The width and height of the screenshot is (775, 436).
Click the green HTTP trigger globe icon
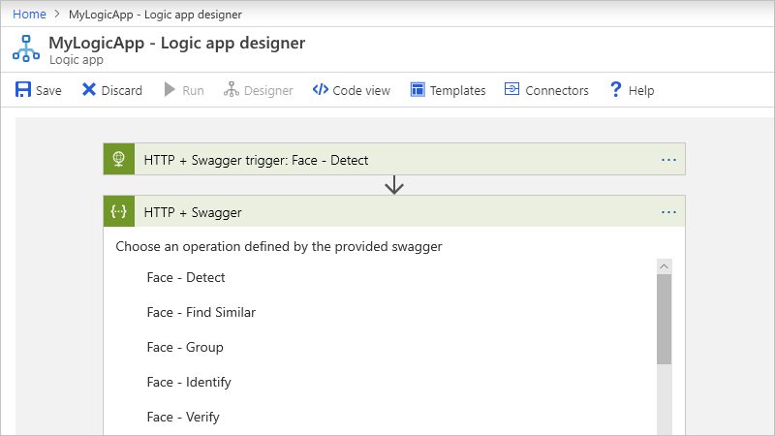pos(119,160)
